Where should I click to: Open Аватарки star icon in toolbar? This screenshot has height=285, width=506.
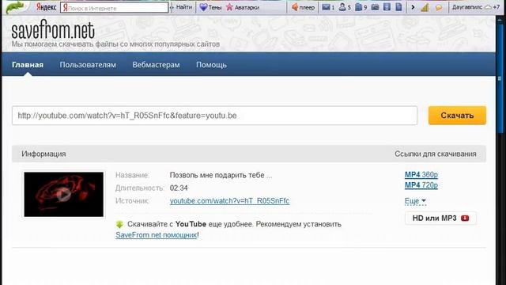[x=243, y=7]
